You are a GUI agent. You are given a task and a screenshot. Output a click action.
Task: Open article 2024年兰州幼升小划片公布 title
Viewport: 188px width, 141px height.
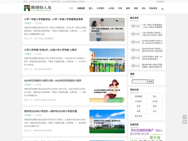tap(53, 81)
